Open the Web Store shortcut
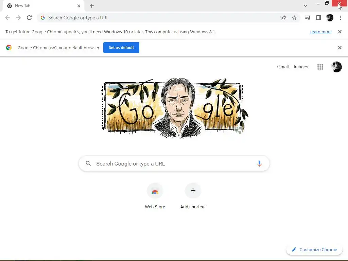 [x=155, y=192]
